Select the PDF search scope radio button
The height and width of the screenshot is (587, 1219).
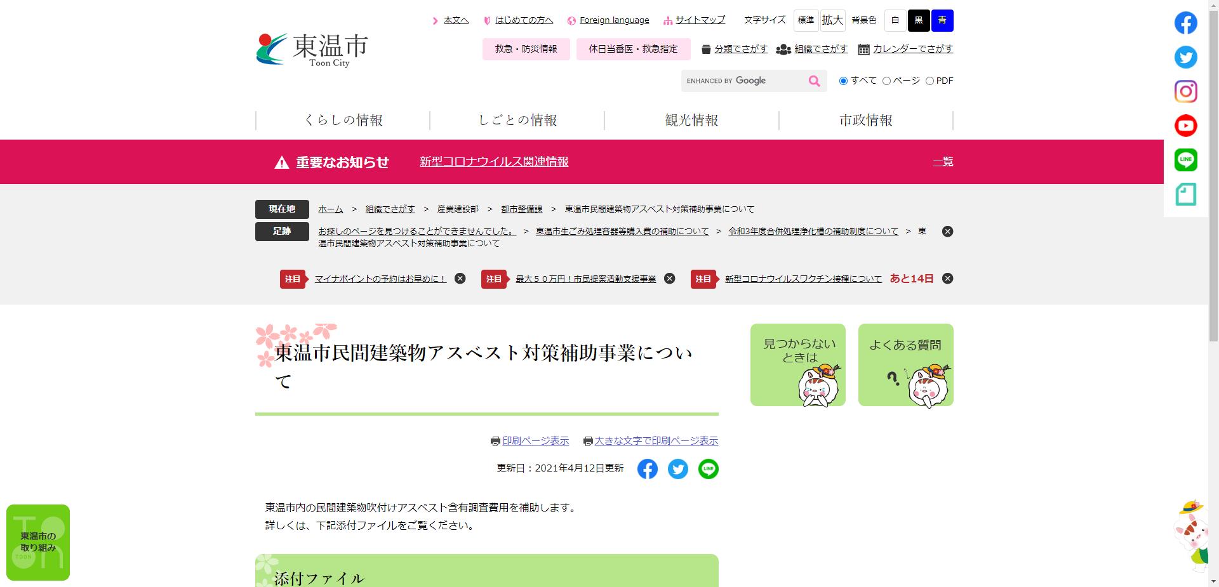930,81
